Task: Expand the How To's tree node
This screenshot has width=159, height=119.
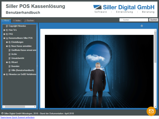Action: 4,30
